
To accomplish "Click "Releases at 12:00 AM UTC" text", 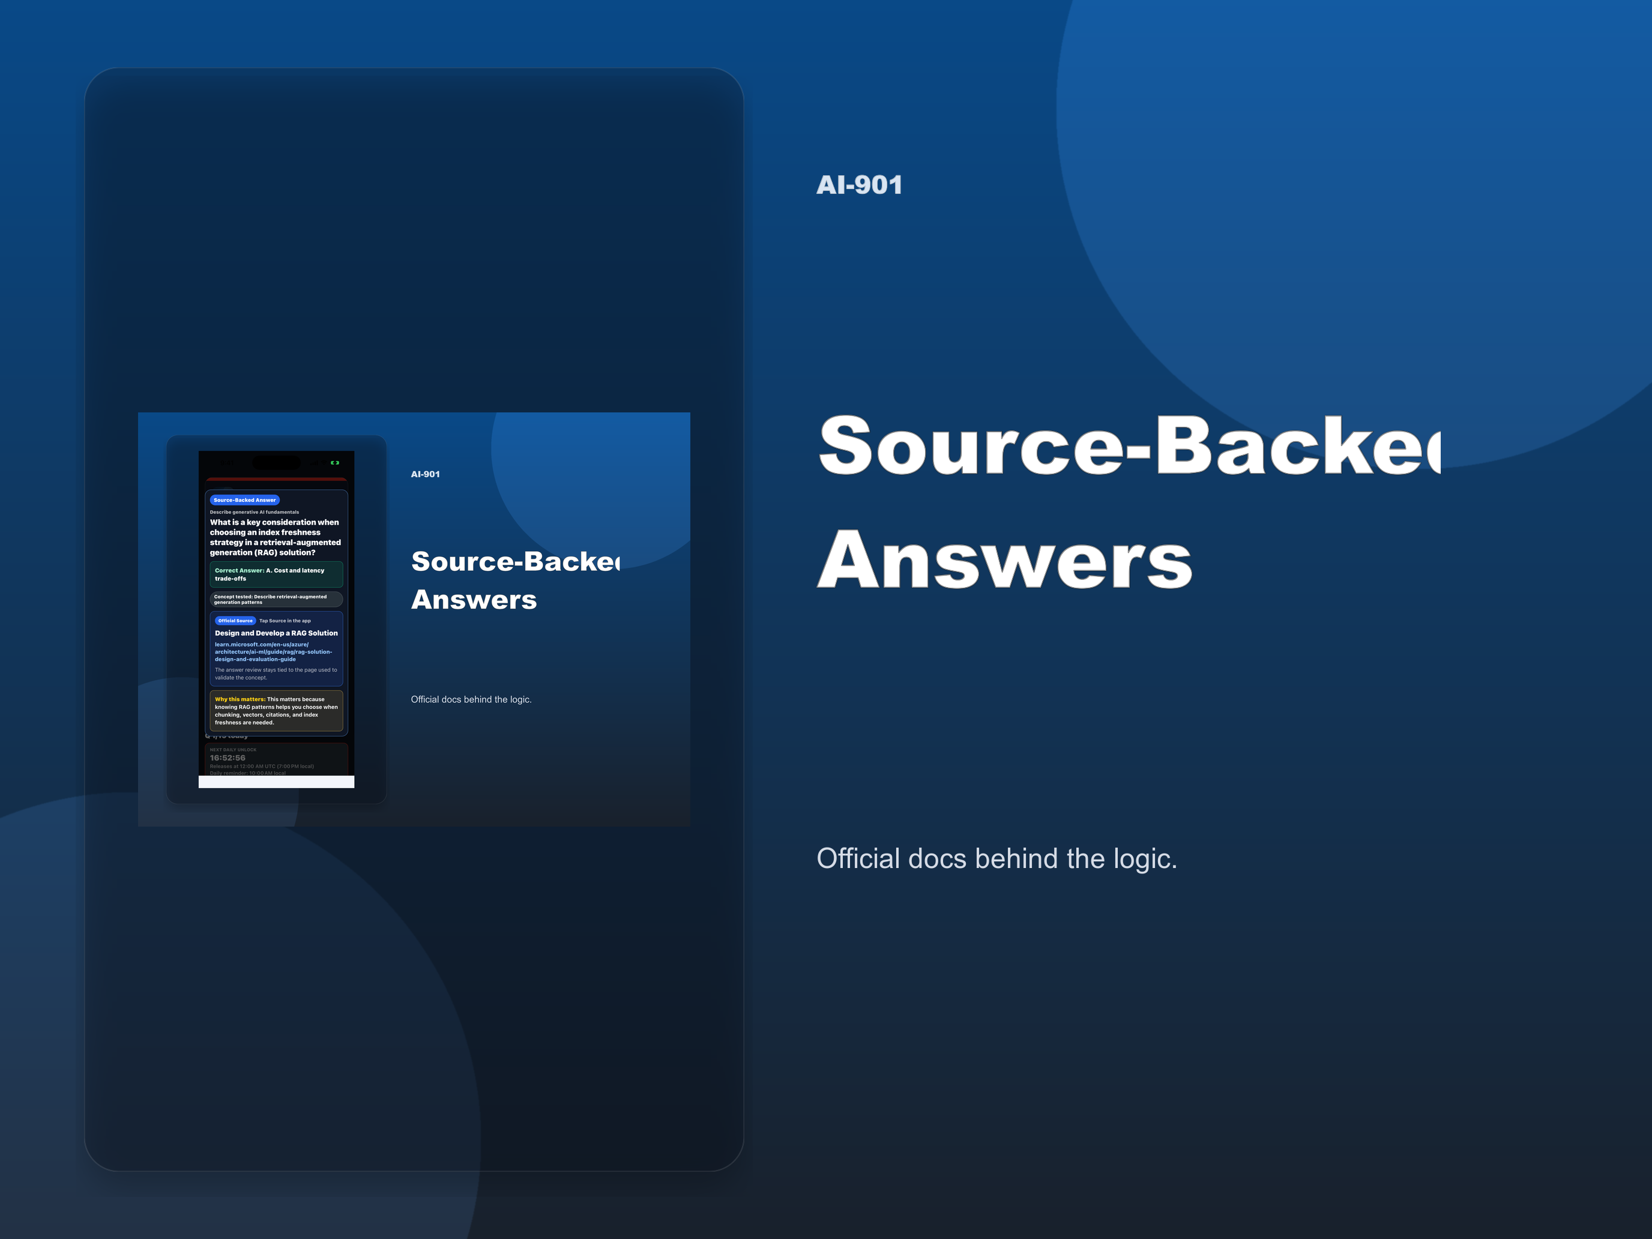I will point(261,766).
